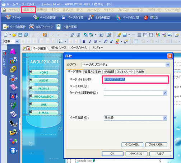
Task: Click the ベース URL input field
Action: coord(135,86)
